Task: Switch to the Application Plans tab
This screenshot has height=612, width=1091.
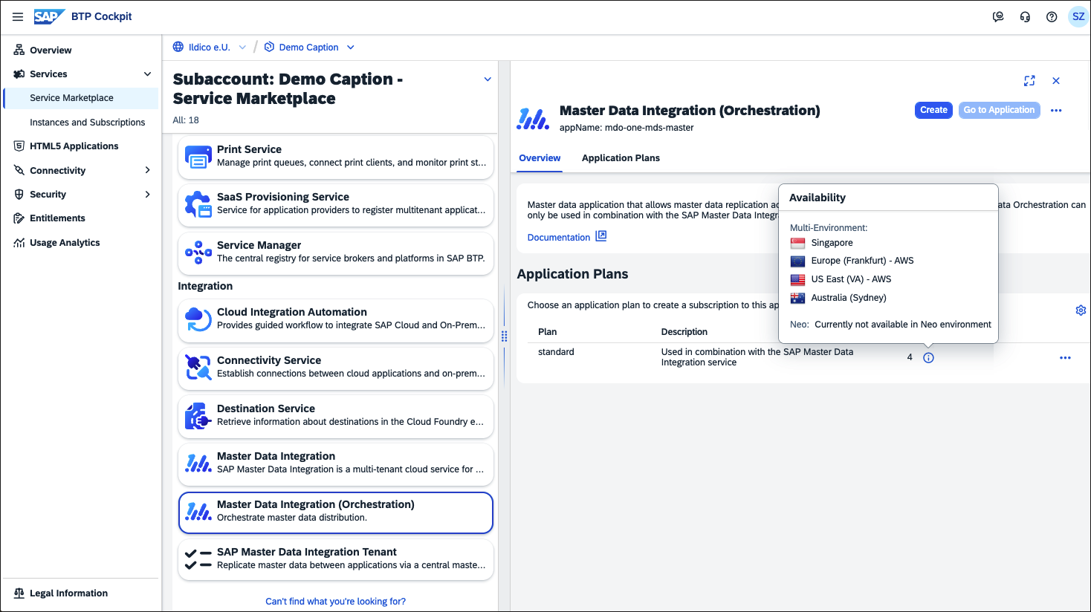Action: [x=621, y=158]
